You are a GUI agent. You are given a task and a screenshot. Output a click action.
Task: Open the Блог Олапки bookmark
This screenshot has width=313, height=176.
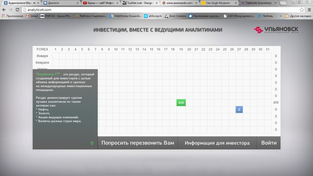pyautogui.click(x=175, y=16)
